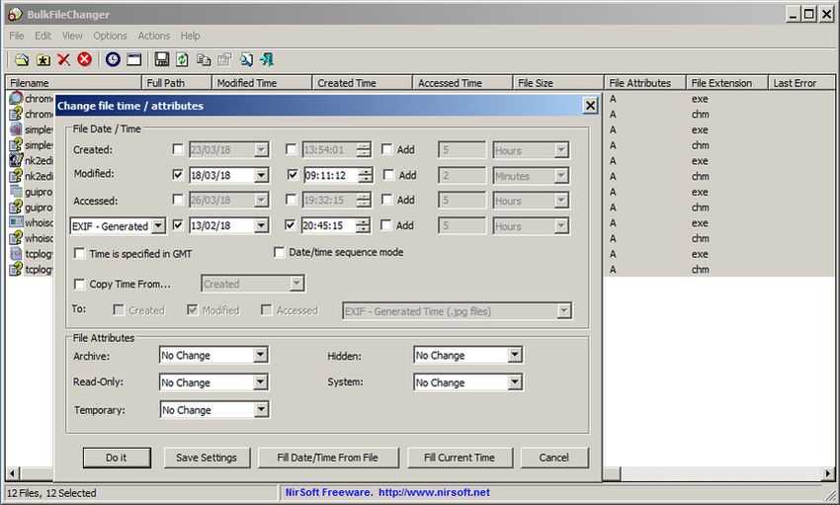
Task: Click the red circle clear all icon
Action: (85, 59)
